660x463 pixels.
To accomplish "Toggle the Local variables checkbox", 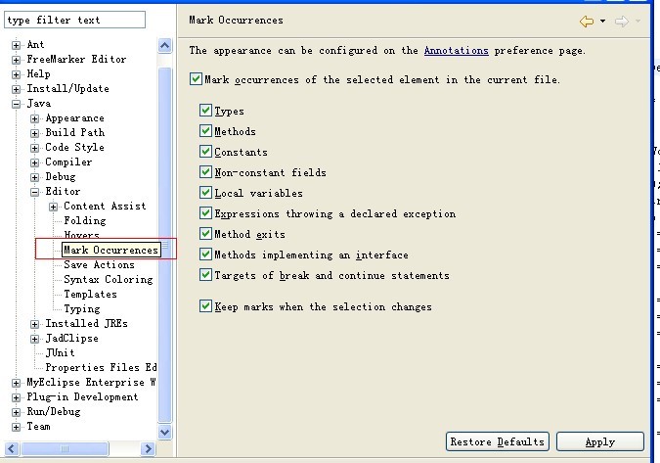I will point(205,193).
